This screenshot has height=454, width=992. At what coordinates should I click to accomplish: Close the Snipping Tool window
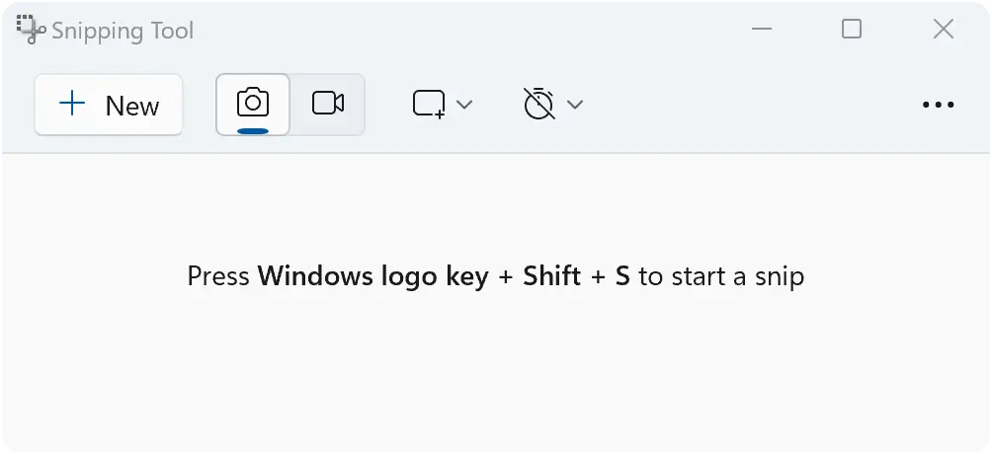point(944,29)
